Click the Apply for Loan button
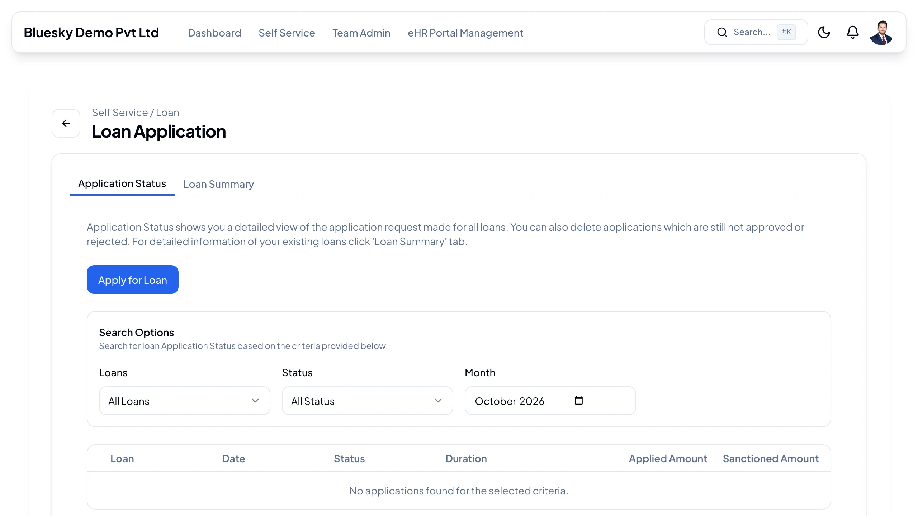Image resolution: width=918 pixels, height=516 pixels. pyautogui.click(x=132, y=279)
